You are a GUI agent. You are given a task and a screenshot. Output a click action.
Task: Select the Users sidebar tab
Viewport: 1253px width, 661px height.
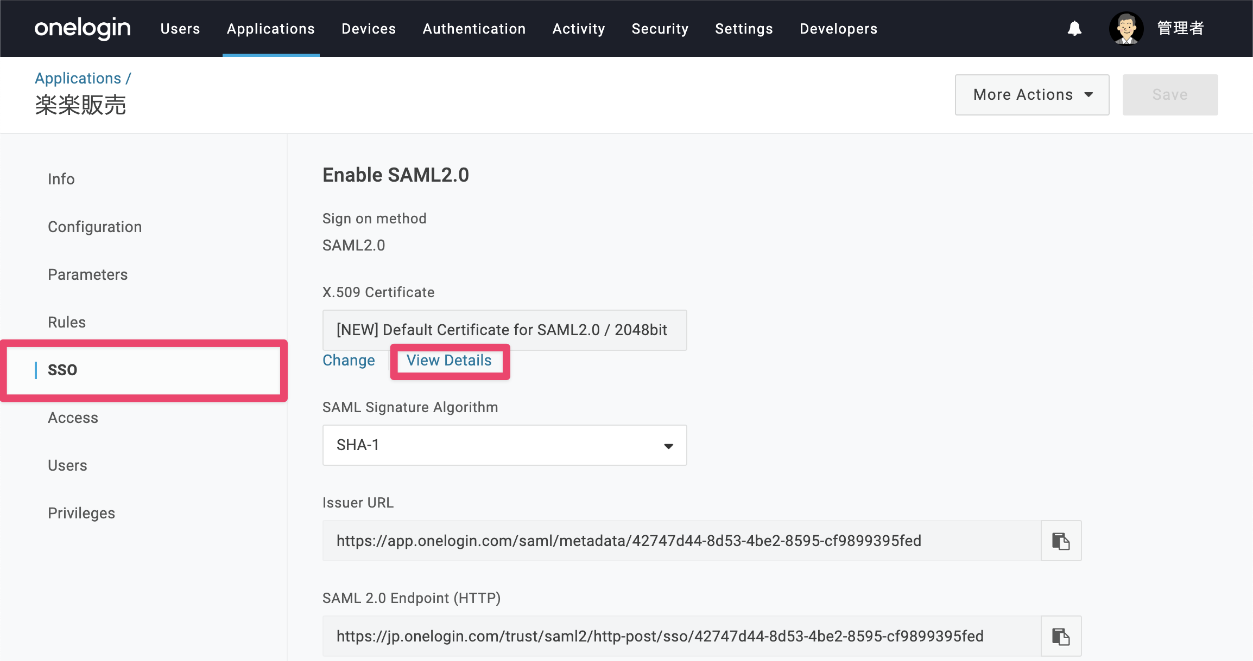tap(67, 465)
